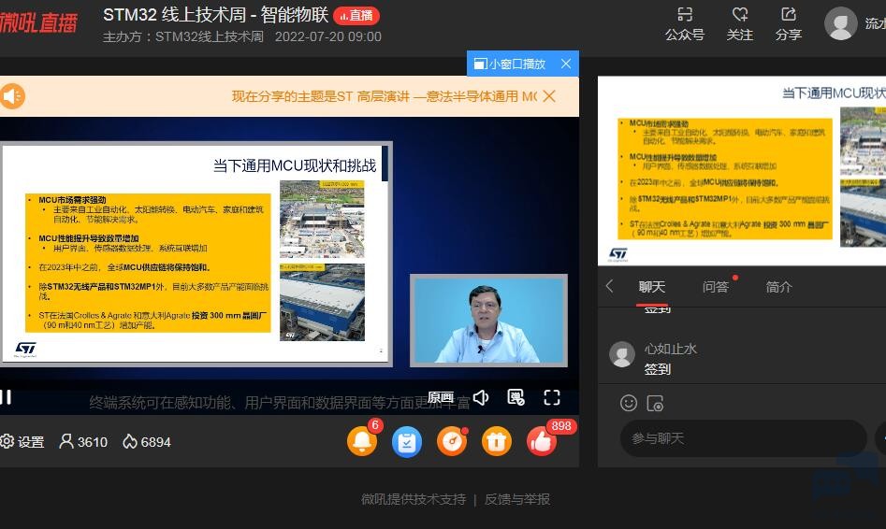
Task: Open the 公众号 QR code icon
Action: point(684,15)
